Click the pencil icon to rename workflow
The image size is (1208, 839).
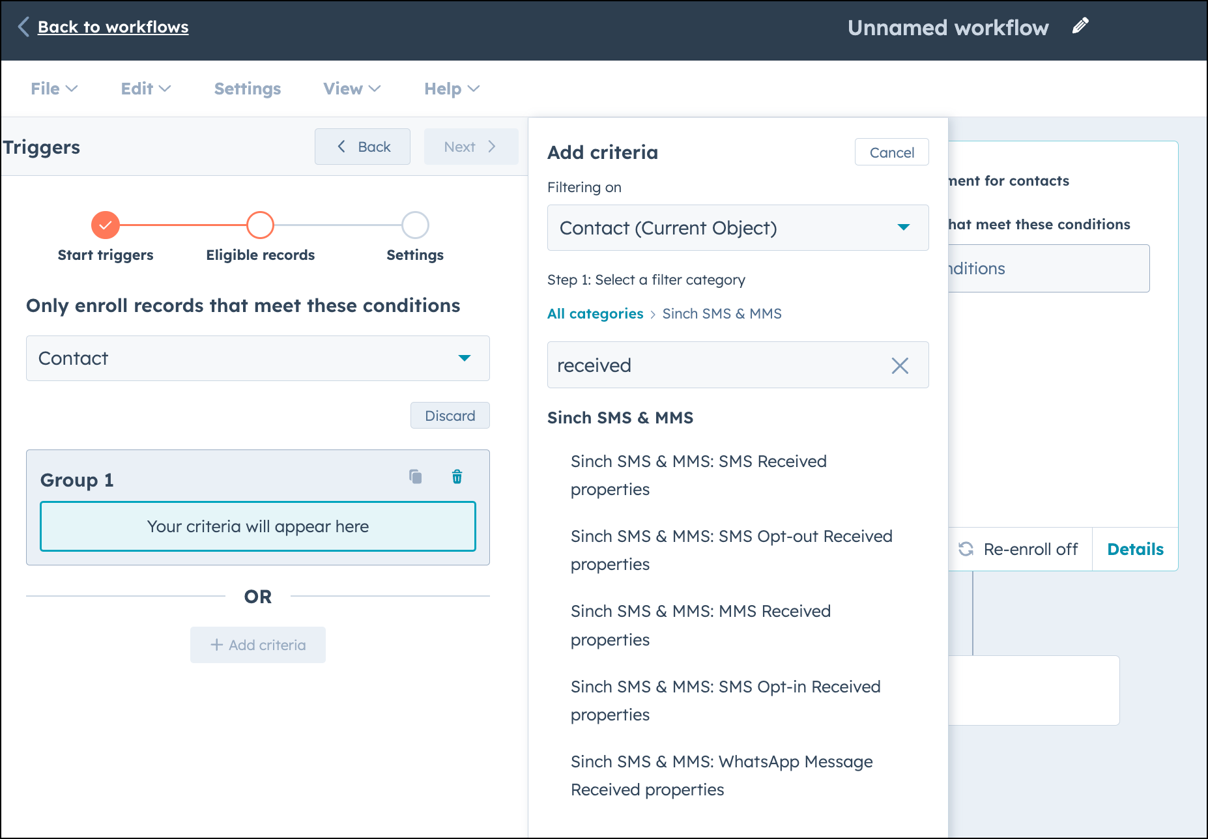click(1080, 26)
